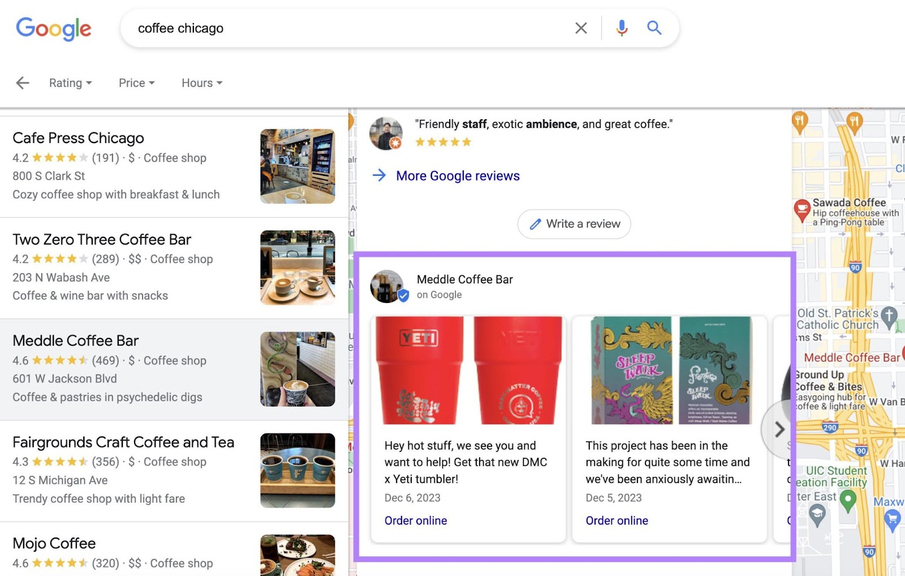Click Old St. Patrick's Church map marker
The height and width of the screenshot is (576, 905).
click(889, 317)
